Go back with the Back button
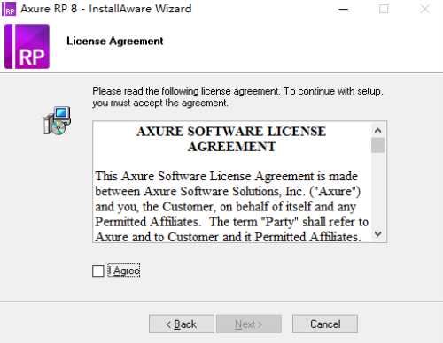Screen dimensions: 443x343 [x=182, y=324]
